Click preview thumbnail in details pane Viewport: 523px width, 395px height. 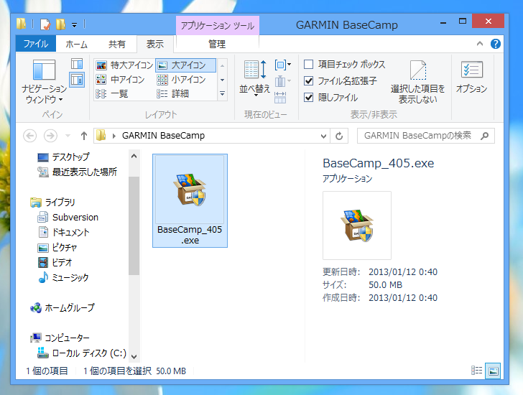[x=357, y=226]
